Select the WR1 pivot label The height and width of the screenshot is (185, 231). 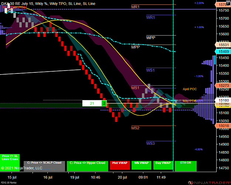coord(150,17)
